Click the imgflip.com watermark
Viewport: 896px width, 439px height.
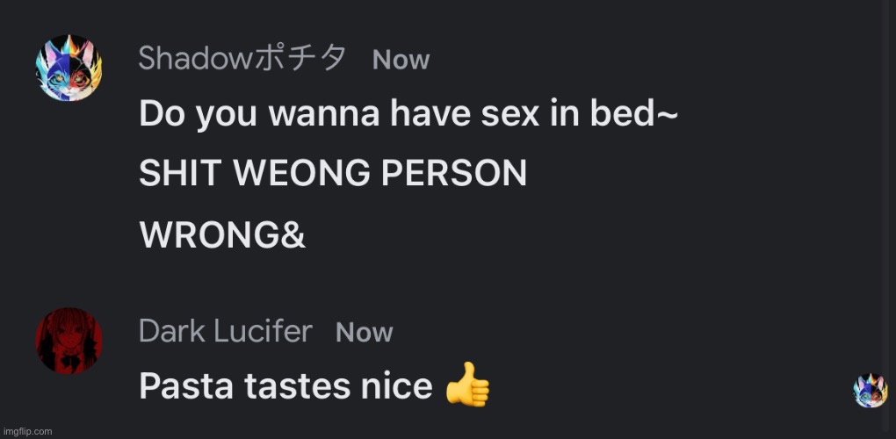(27, 431)
